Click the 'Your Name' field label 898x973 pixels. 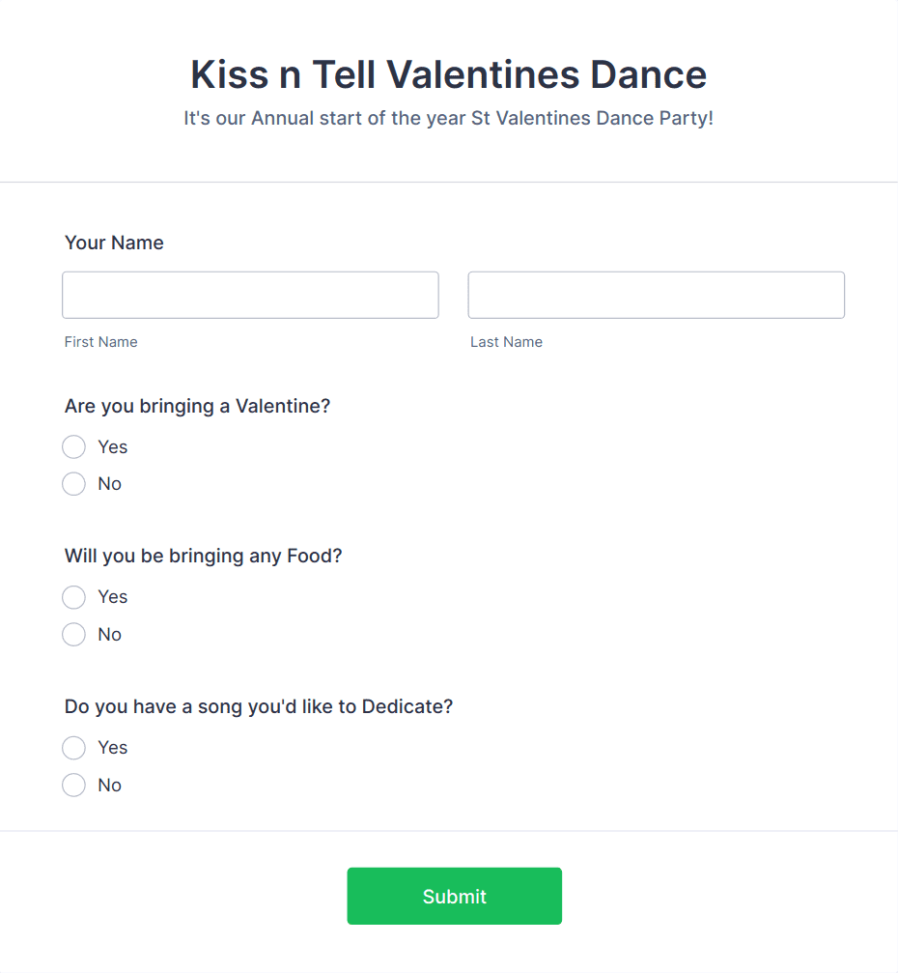point(114,243)
